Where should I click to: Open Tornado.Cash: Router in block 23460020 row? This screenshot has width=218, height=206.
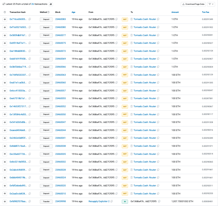[x=145, y=185]
